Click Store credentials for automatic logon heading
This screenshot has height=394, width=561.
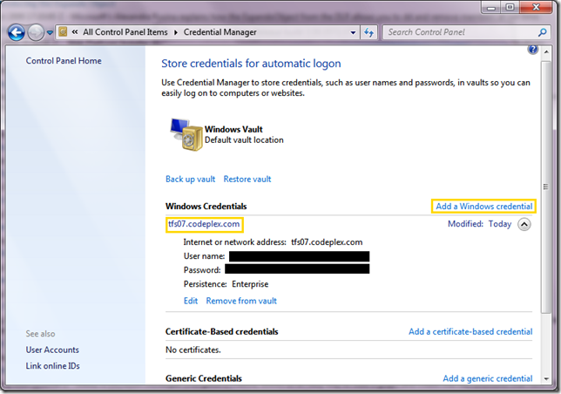(251, 64)
